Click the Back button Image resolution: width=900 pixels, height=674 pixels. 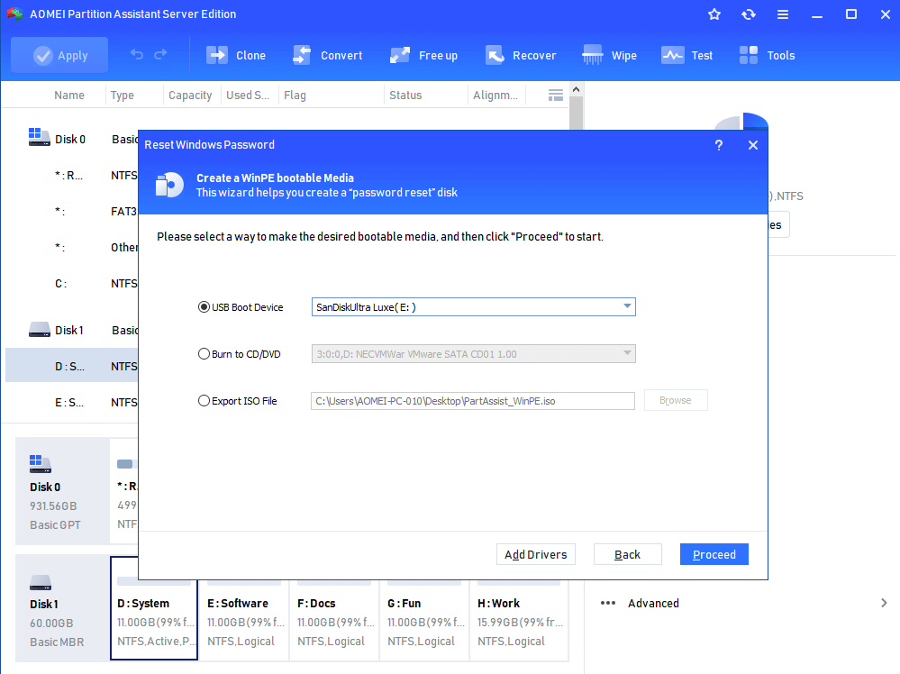point(627,554)
